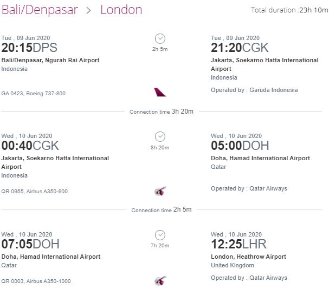Screen dimensions: 329x302
Task: Select the Bali/Denpasar origin heading
Action: pos(40,10)
